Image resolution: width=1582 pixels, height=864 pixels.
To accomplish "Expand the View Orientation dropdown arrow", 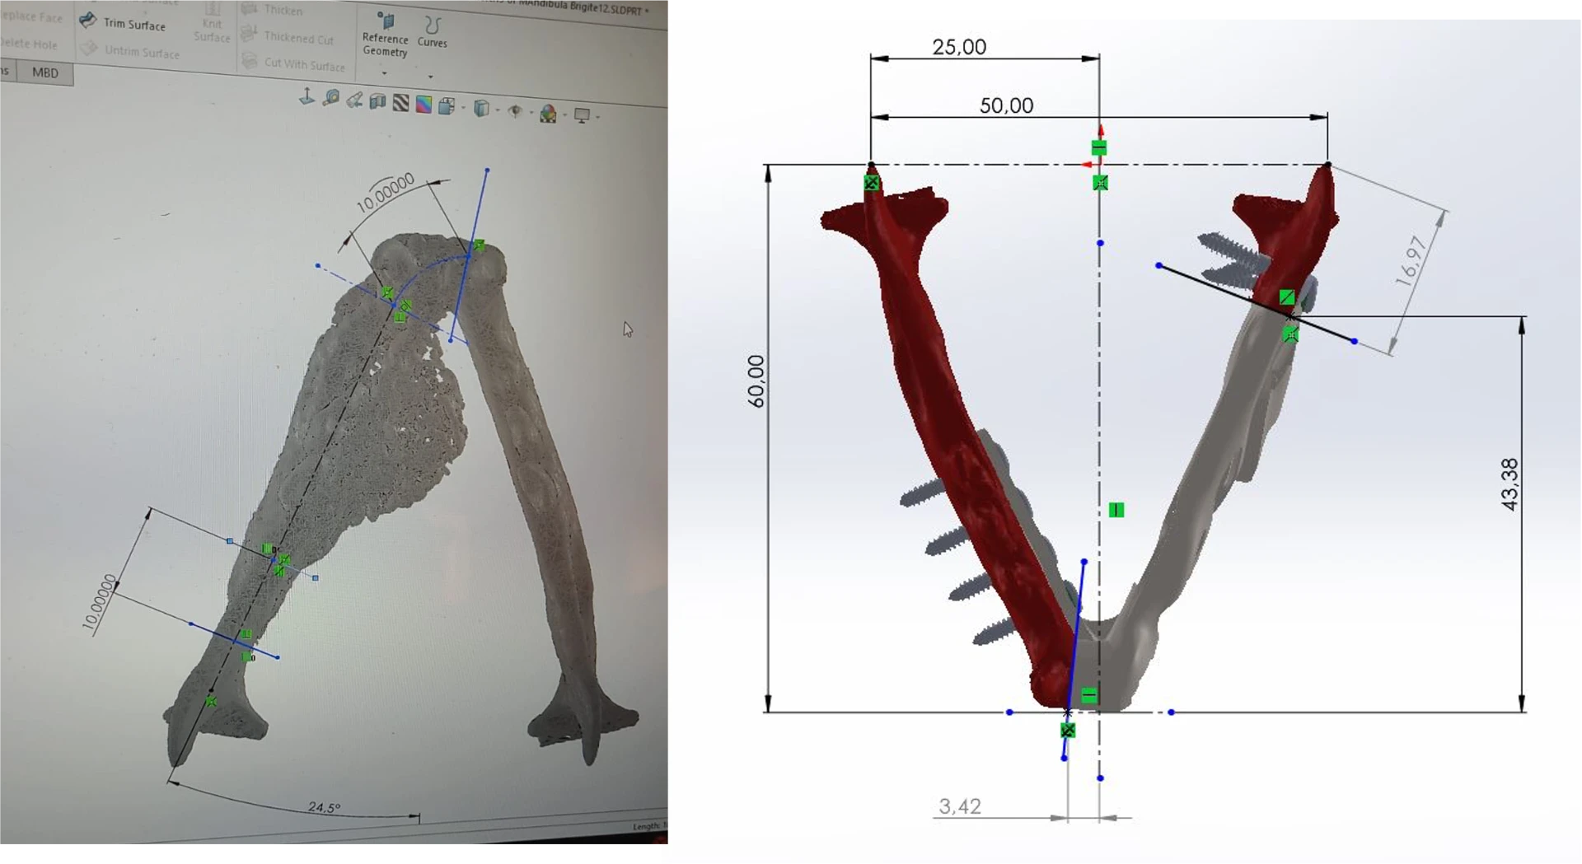I will [x=463, y=108].
